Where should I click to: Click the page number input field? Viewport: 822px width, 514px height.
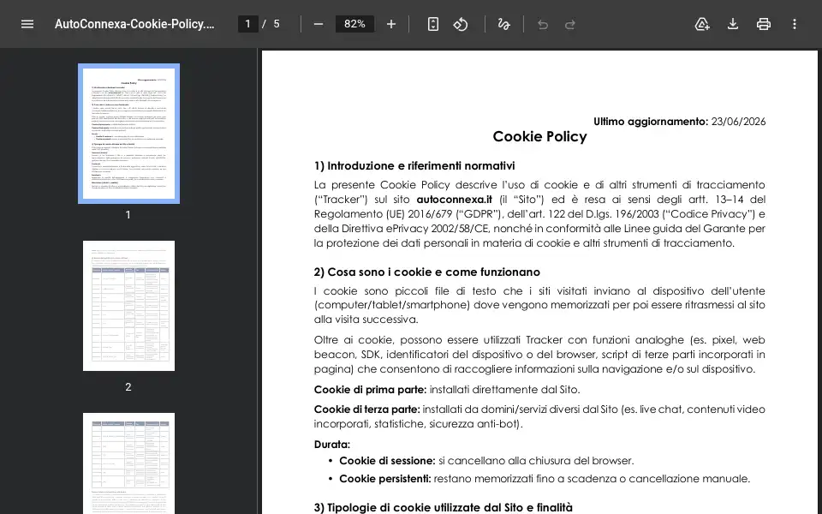tap(248, 24)
